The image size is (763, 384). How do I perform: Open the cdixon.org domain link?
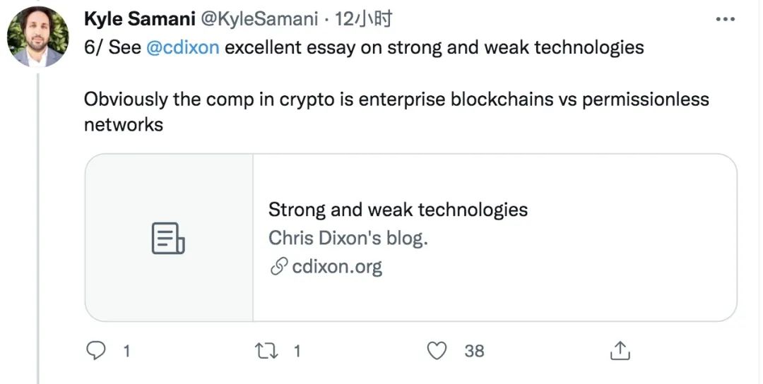click(336, 267)
